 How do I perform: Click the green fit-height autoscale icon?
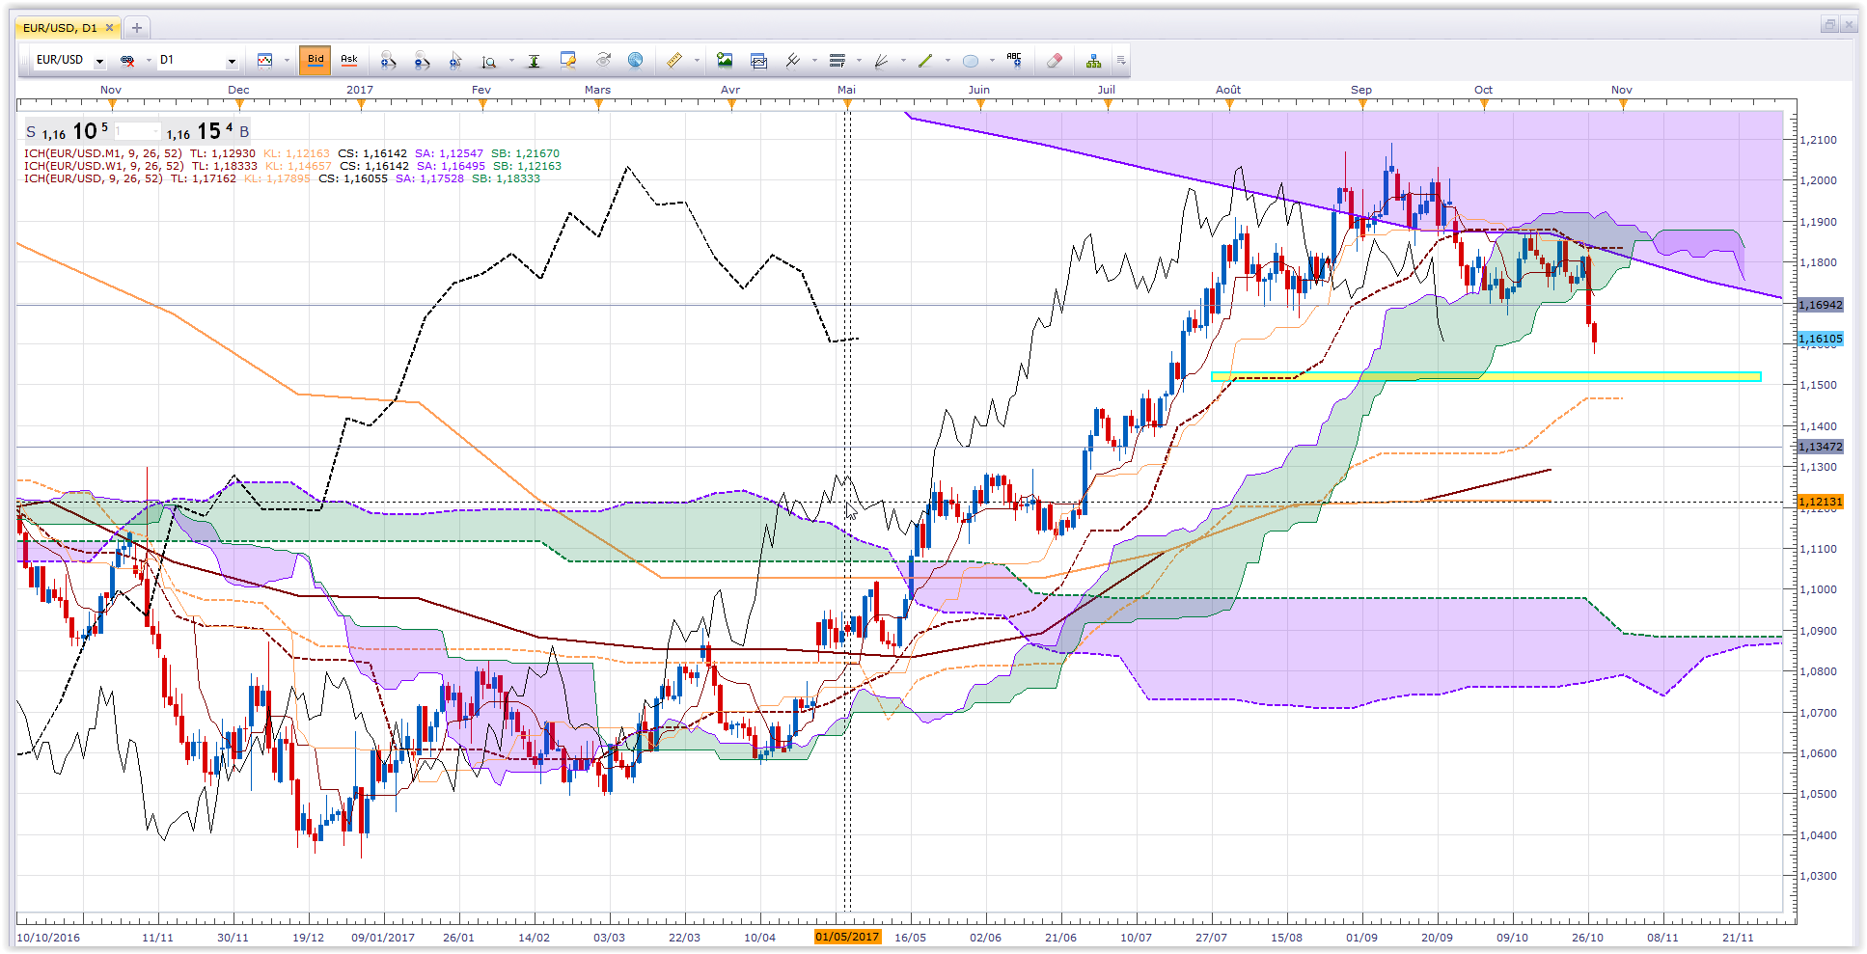(x=534, y=61)
